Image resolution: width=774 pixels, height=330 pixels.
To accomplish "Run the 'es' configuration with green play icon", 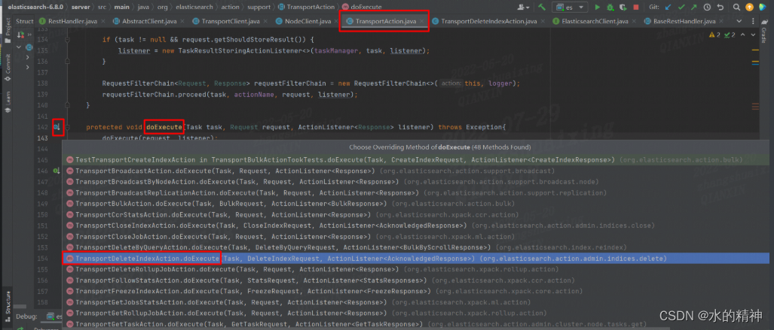I will point(598,7).
